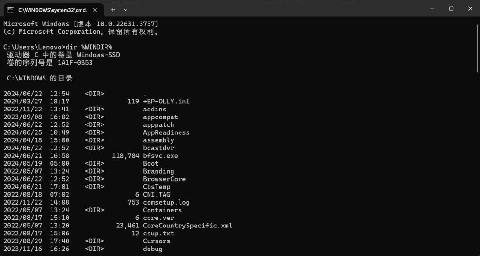The width and height of the screenshot is (480, 256).
Task: Click the +BP-OLLY.ini file entry
Action: click(x=166, y=102)
